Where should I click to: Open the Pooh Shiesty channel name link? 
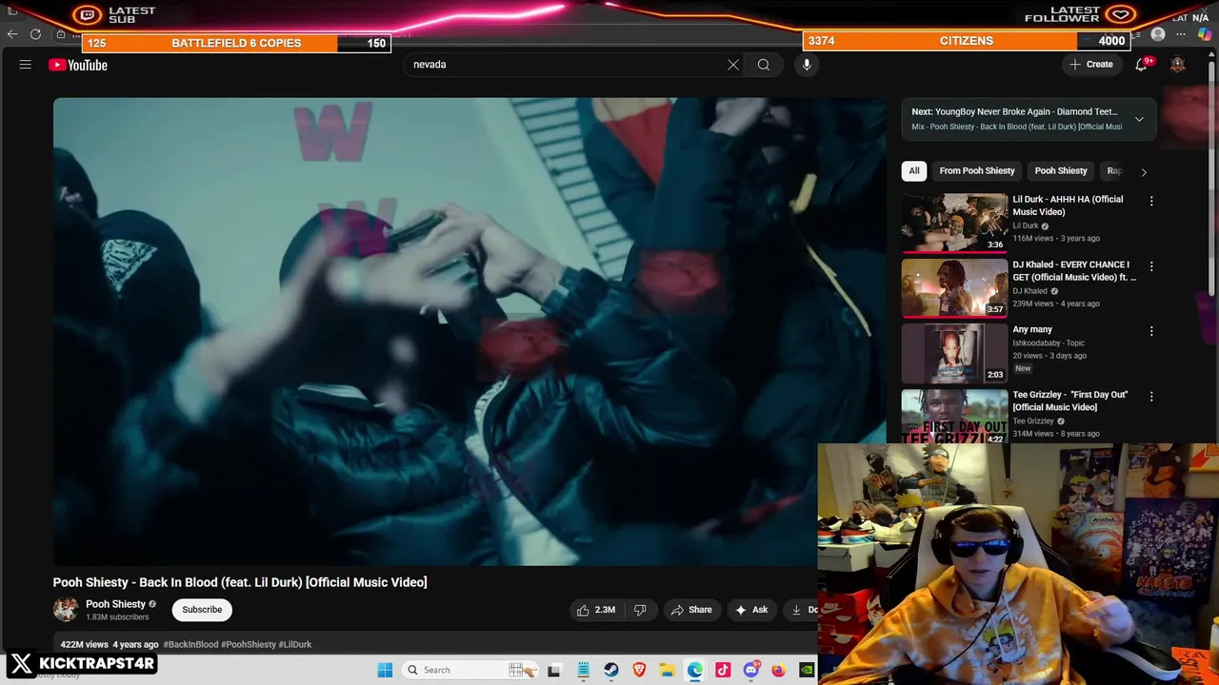pyautogui.click(x=115, y=604)
